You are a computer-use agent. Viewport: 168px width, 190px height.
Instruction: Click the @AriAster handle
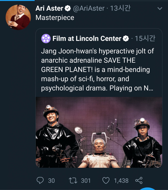[89, 8]
